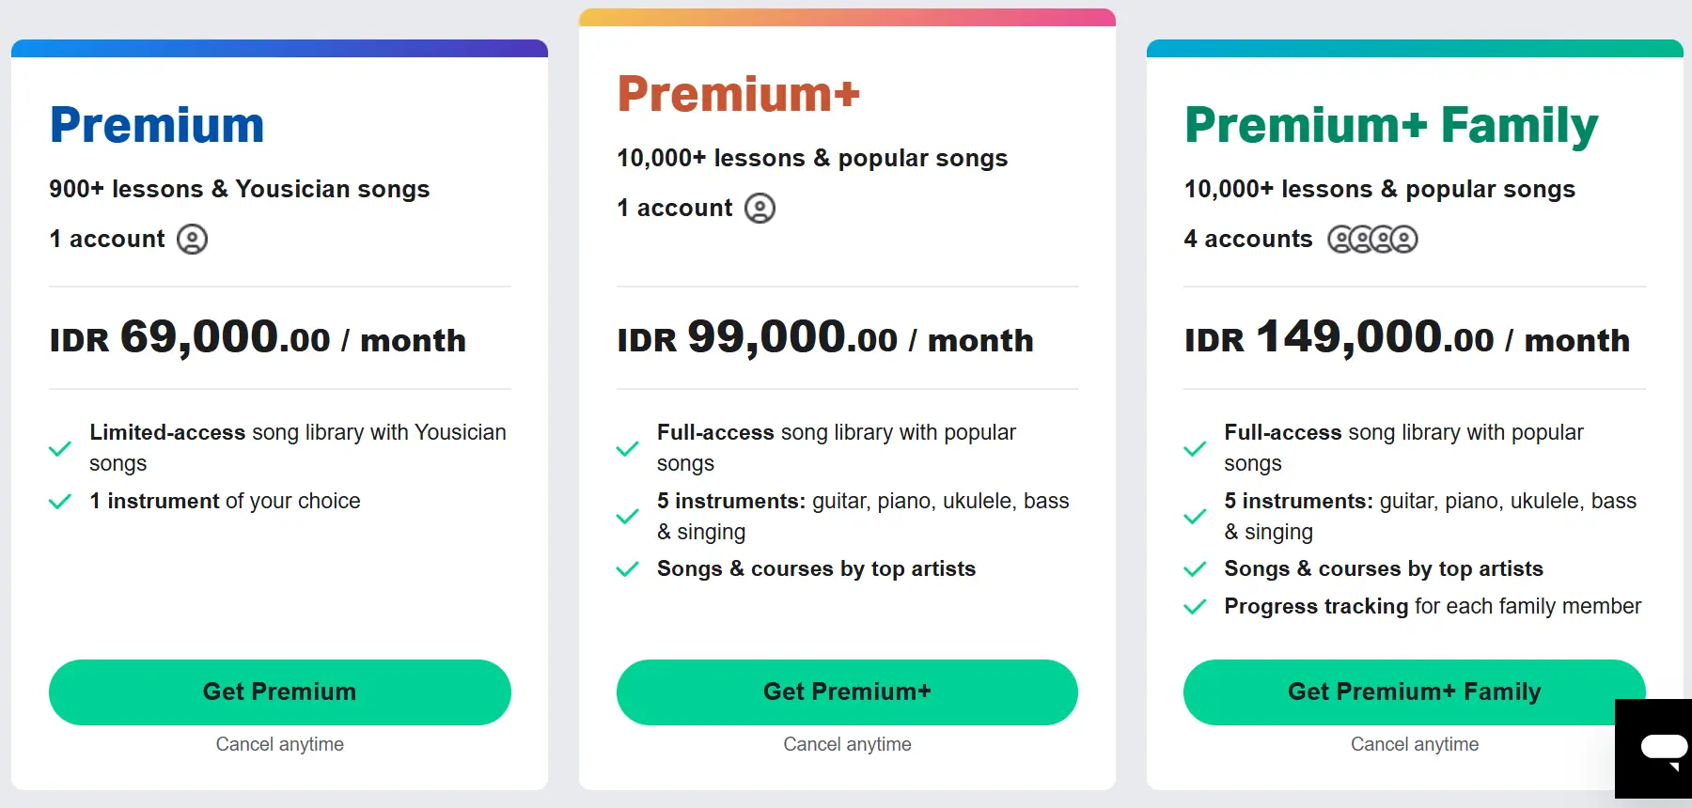Viewport: 1692px width, 808px height.
Task: Click the four accounts family icon
Action: pos(1372,240)
